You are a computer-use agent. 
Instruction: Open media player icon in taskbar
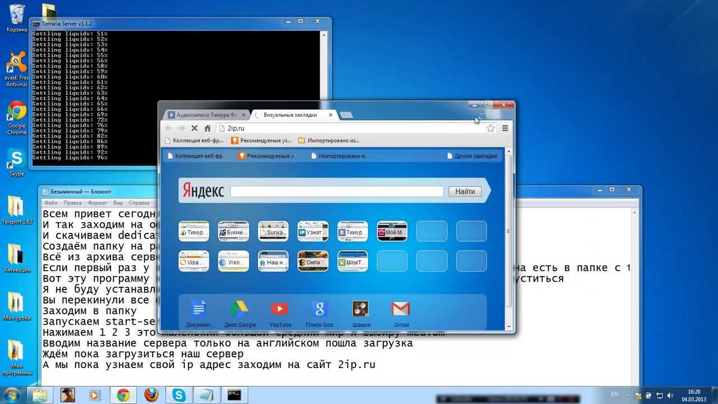95,395
